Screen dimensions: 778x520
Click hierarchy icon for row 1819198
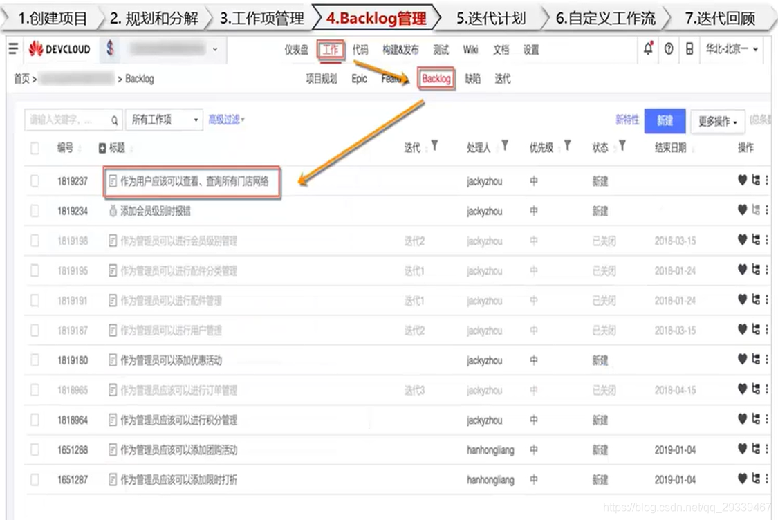pyautogui.click(x=756, y=240)
